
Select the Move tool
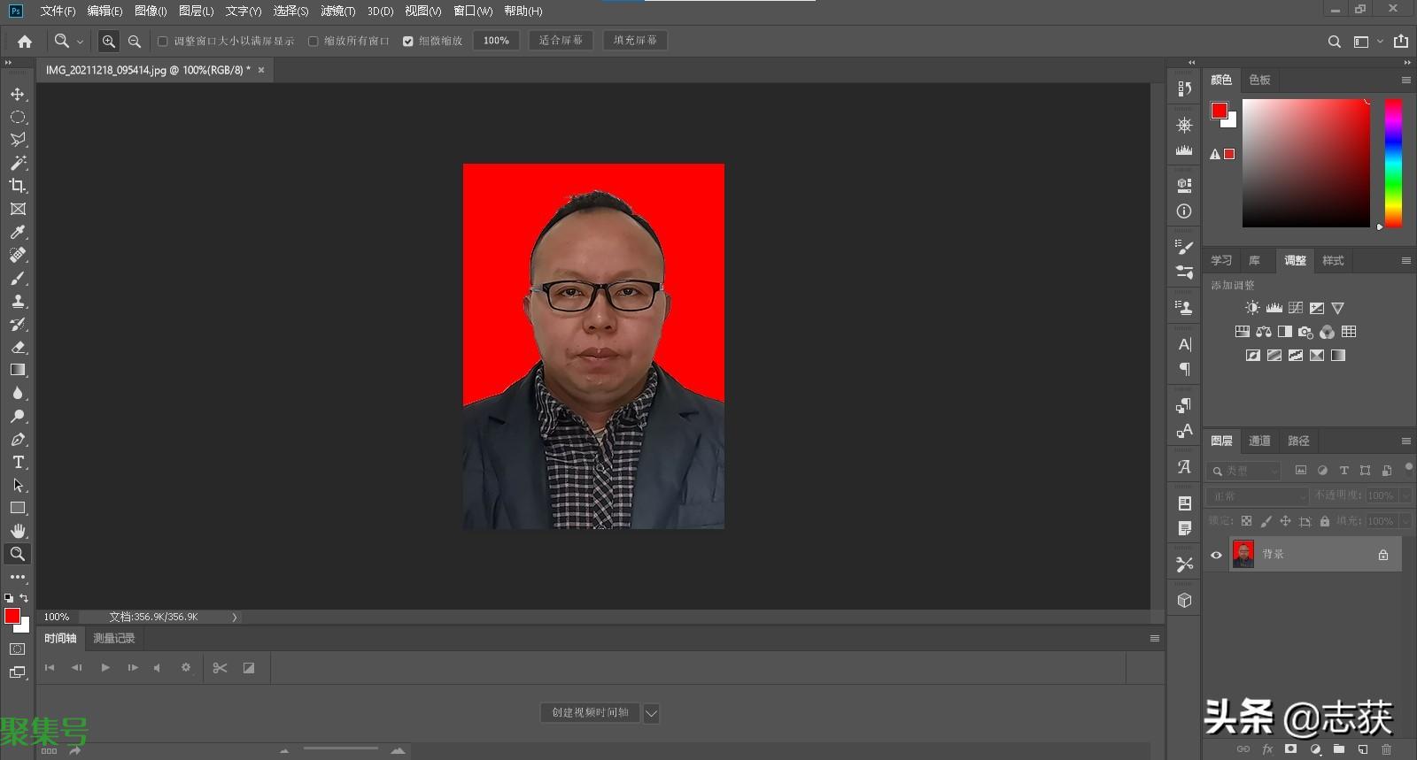click(18, 94)
